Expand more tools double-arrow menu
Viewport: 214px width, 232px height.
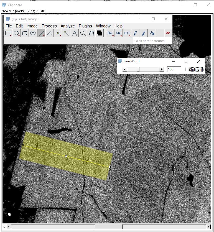pos(168,33)
